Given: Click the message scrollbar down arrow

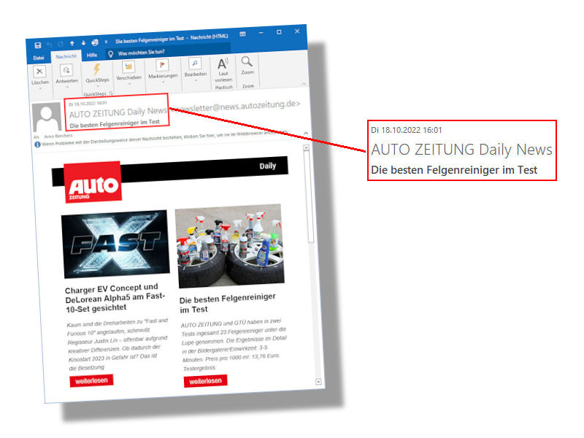Looking at the screenshot, I should pos(318,382).
